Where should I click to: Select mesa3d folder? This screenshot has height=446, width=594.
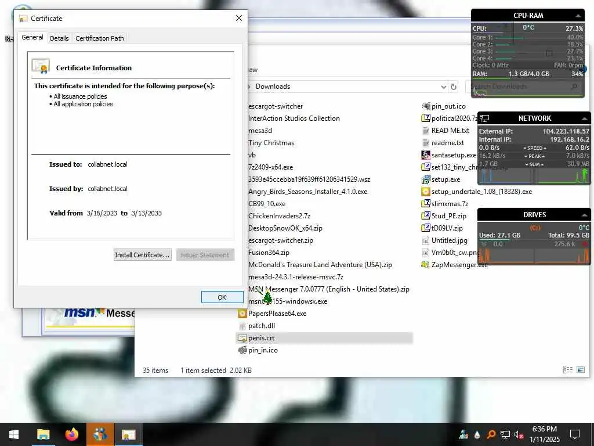(x=260, y=131)
